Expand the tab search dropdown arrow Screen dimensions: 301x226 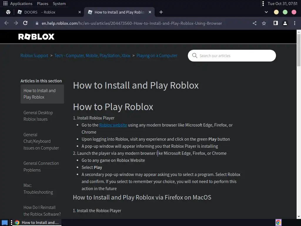coord(266,12)
